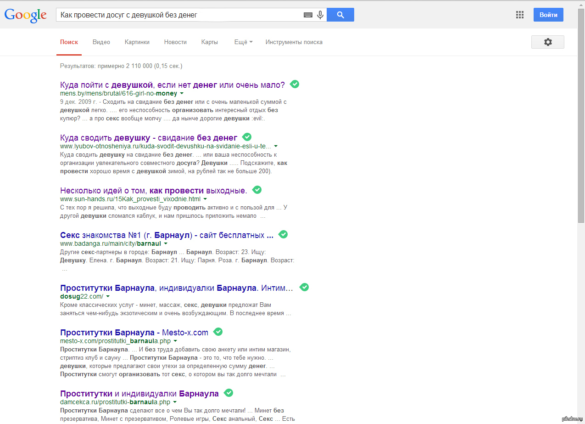Start voice search with microphone icon
Screen dimensions: 585x424
[x=320, y=15]
